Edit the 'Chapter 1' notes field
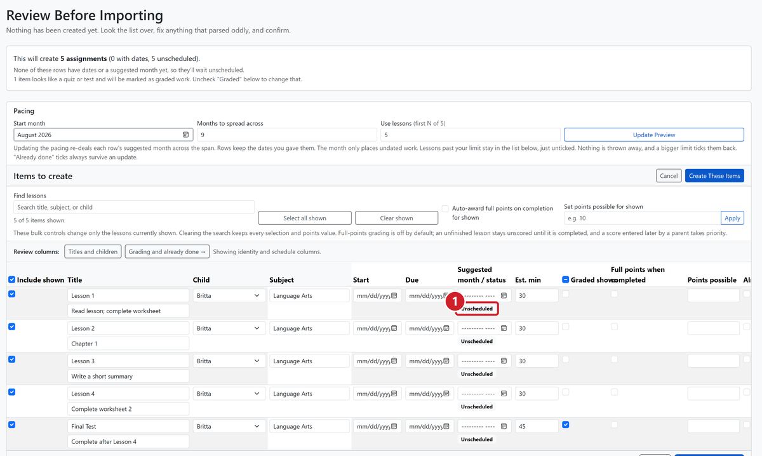762x456 pixels. point(128,344)
